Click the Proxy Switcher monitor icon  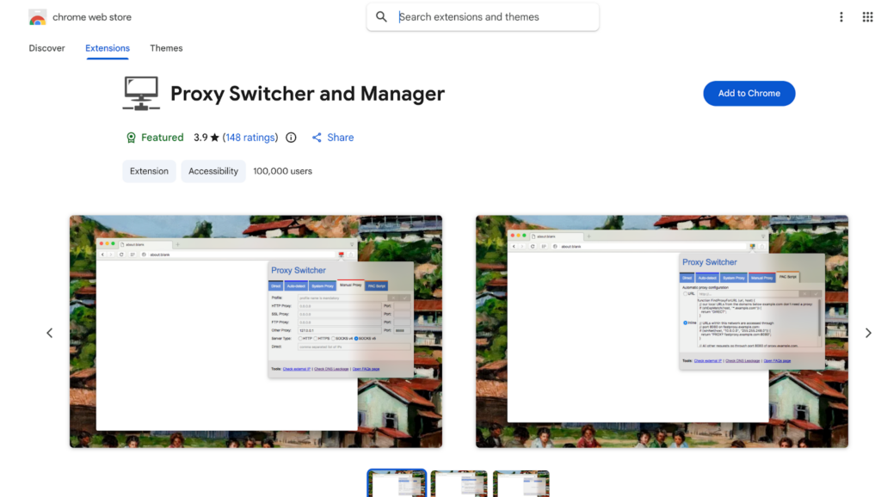[141, 93]
